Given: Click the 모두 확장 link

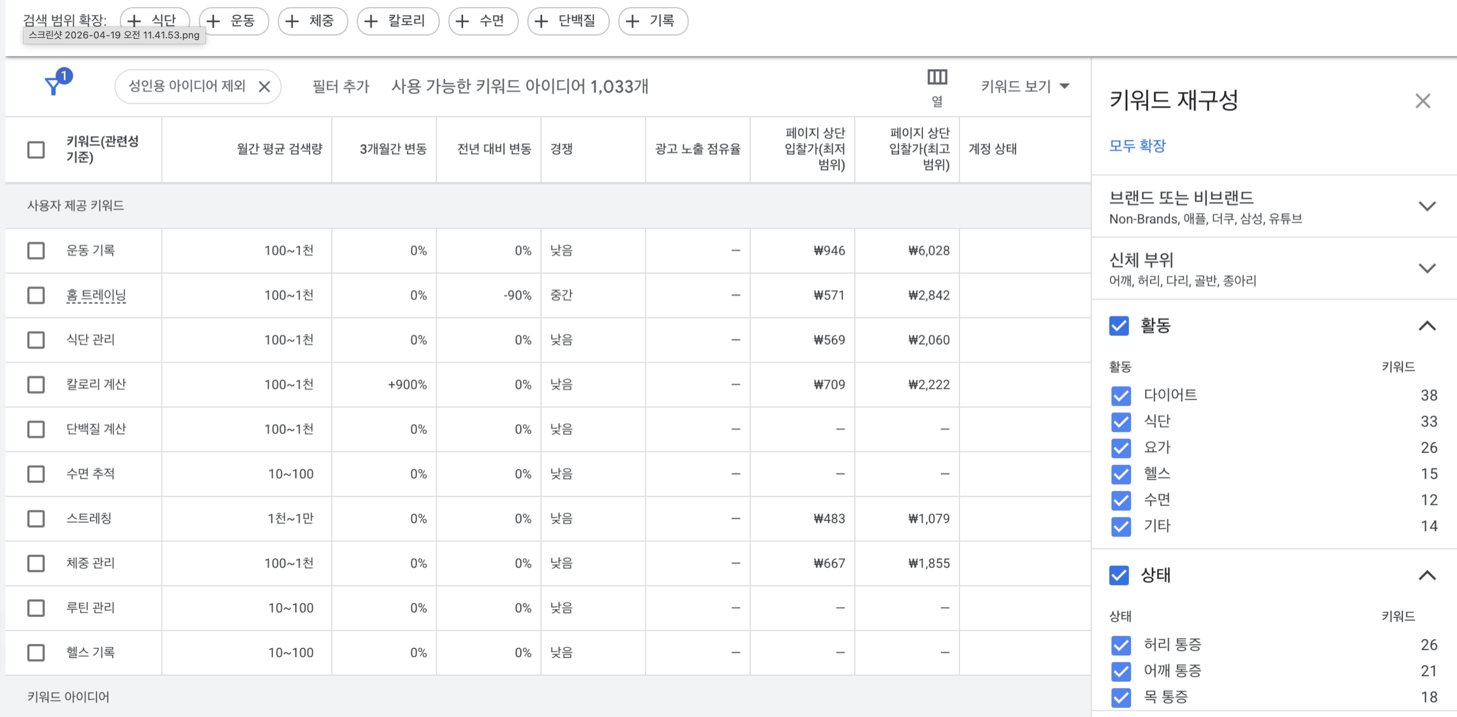Looking at the screenshot, I should click(x=1138, y=145).
